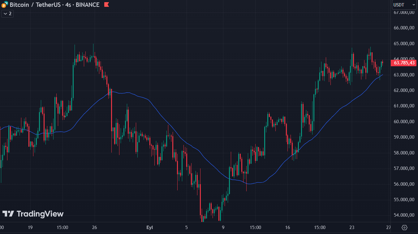The height and width of the screenshot is (234, 418).
Task: Click the TradingView logo
Action: pos(33,214)
